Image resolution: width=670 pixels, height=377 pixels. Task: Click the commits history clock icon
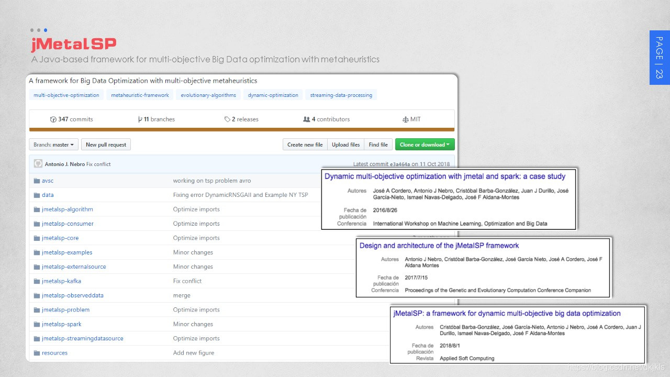(x=53, y=119)
